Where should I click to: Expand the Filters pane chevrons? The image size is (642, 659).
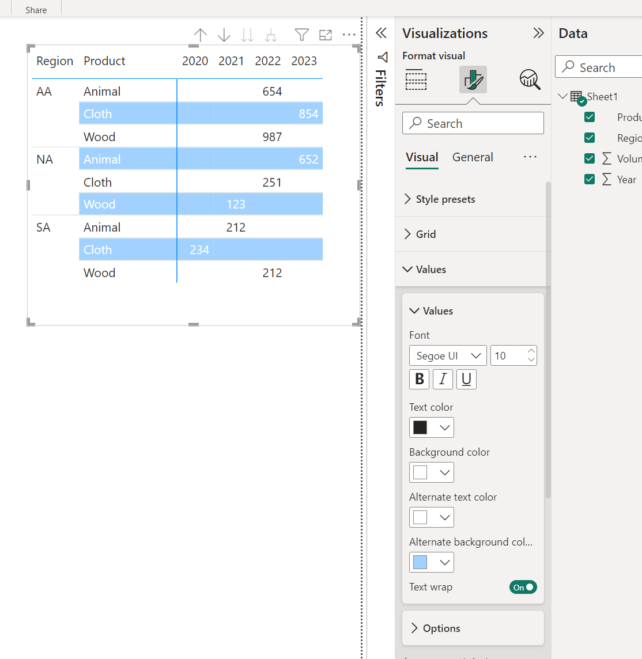[381, 33]
